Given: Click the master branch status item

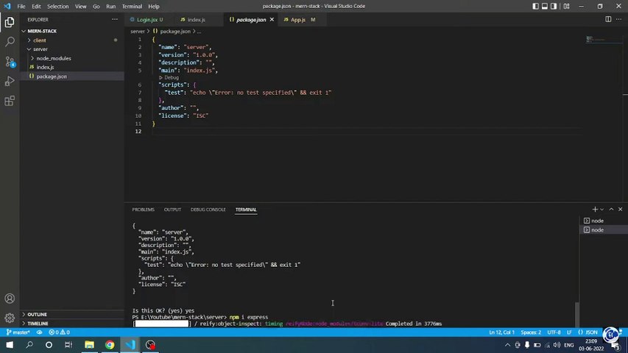Looking at the screenshot, I should pyautogui.click(x=18, y=332).
